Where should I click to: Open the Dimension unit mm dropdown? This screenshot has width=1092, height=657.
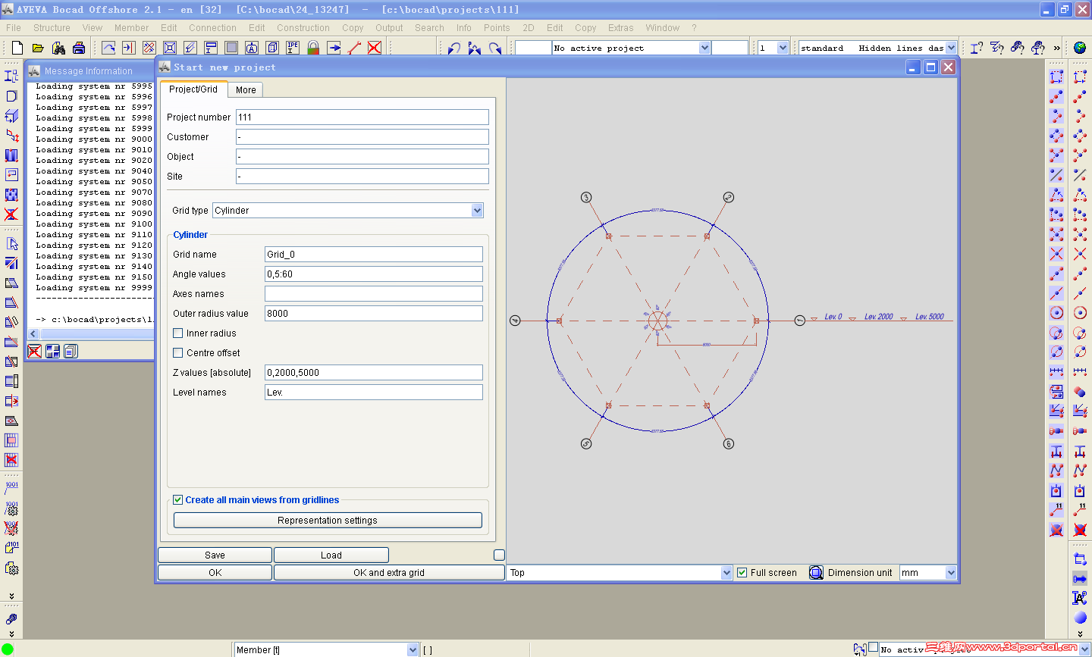click(x=951, y=573)
